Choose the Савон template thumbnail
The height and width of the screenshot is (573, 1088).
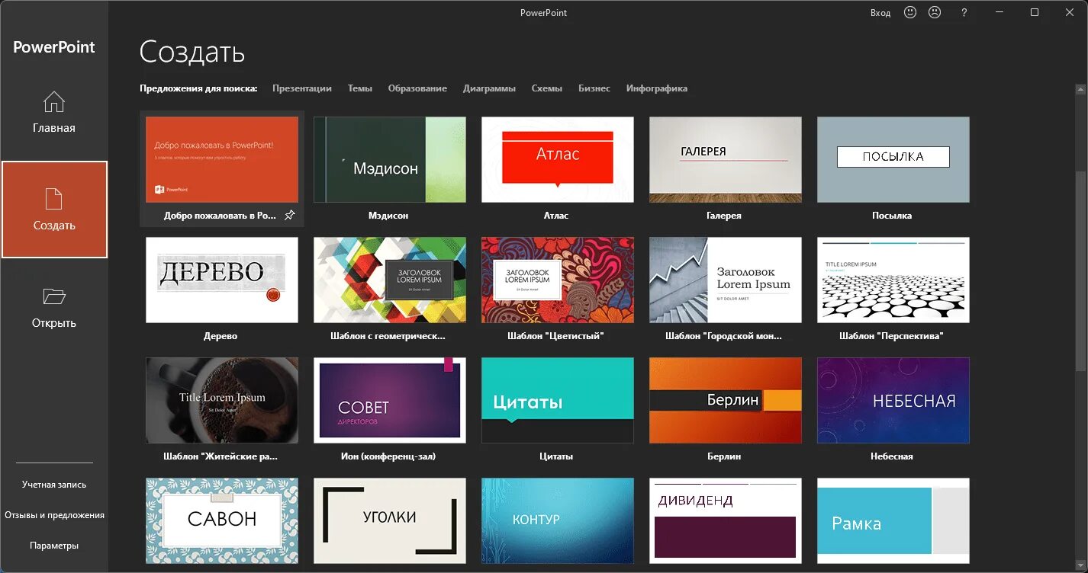click(222, 520)
